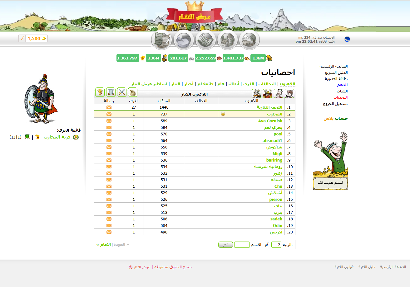This screenshot has width=410, height=287.
Task: Click the gold trophy ranking icon
Action: coord(100,92)
